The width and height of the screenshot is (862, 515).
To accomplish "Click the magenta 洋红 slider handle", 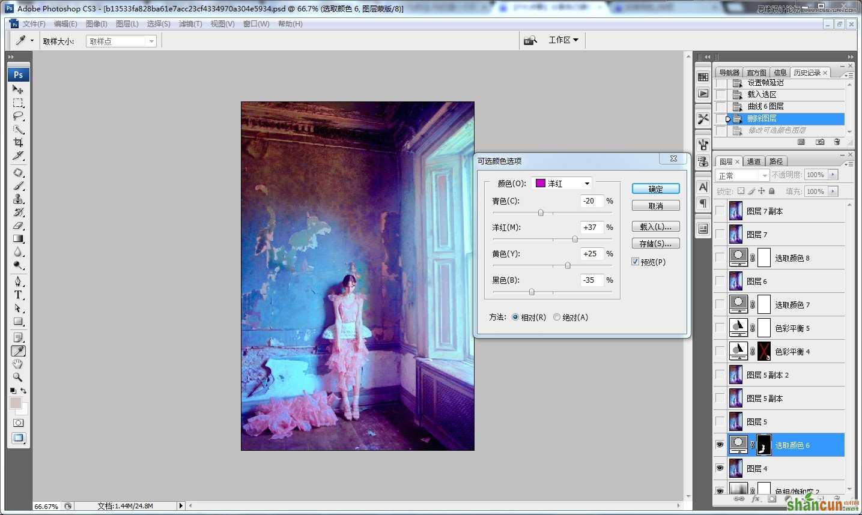I will pyautogui.click(x=575, y=239).
